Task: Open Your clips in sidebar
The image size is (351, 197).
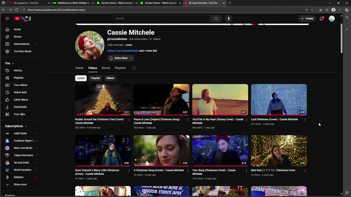Action: click(22, 114)
